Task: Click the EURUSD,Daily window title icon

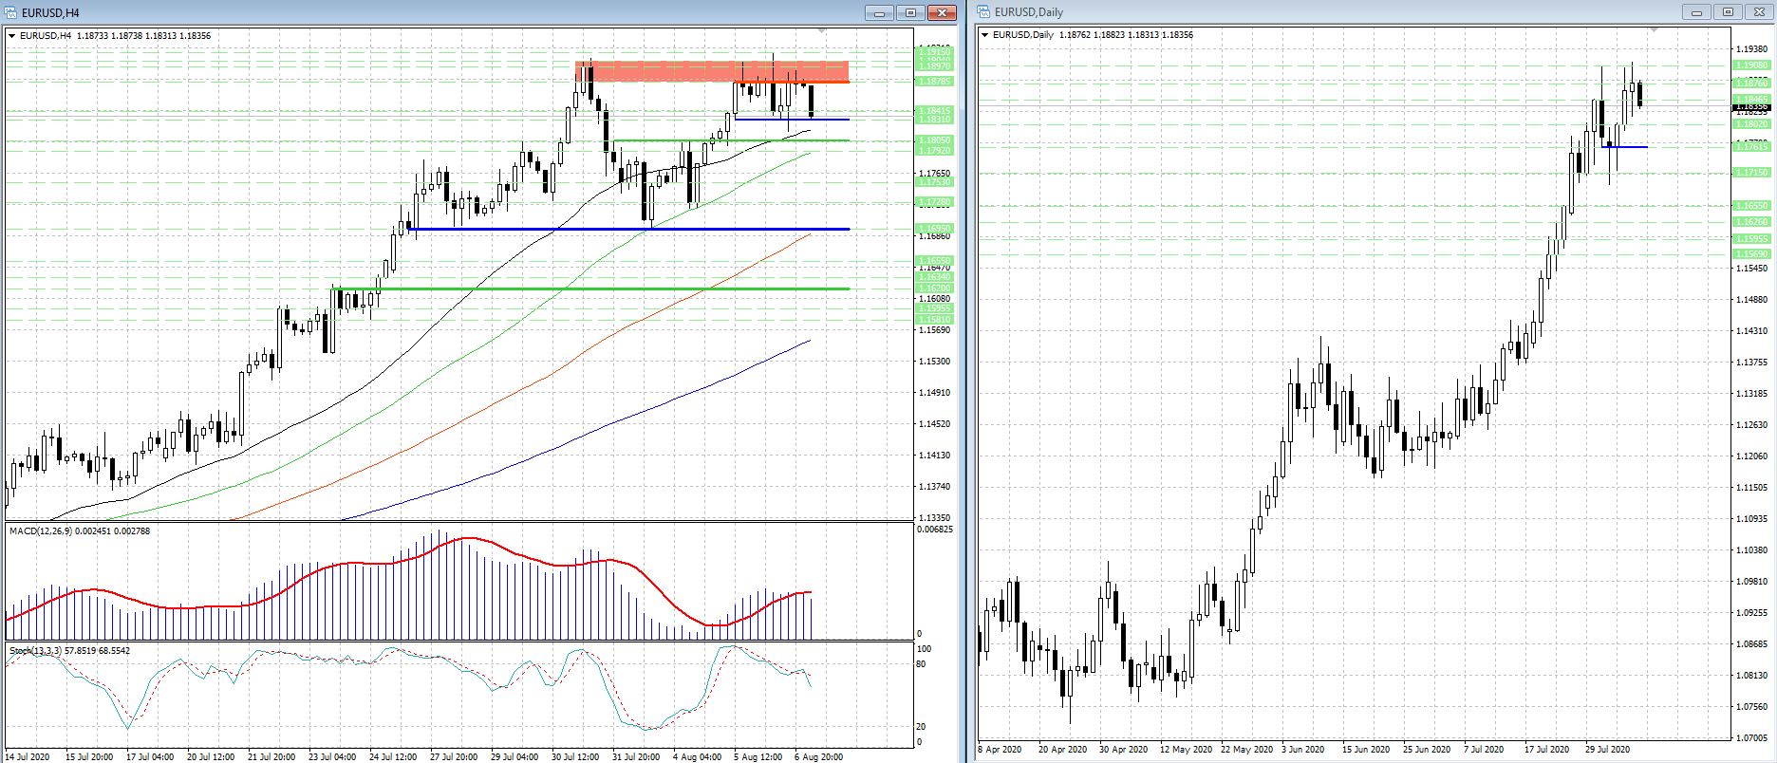Action: pos(984,11)
